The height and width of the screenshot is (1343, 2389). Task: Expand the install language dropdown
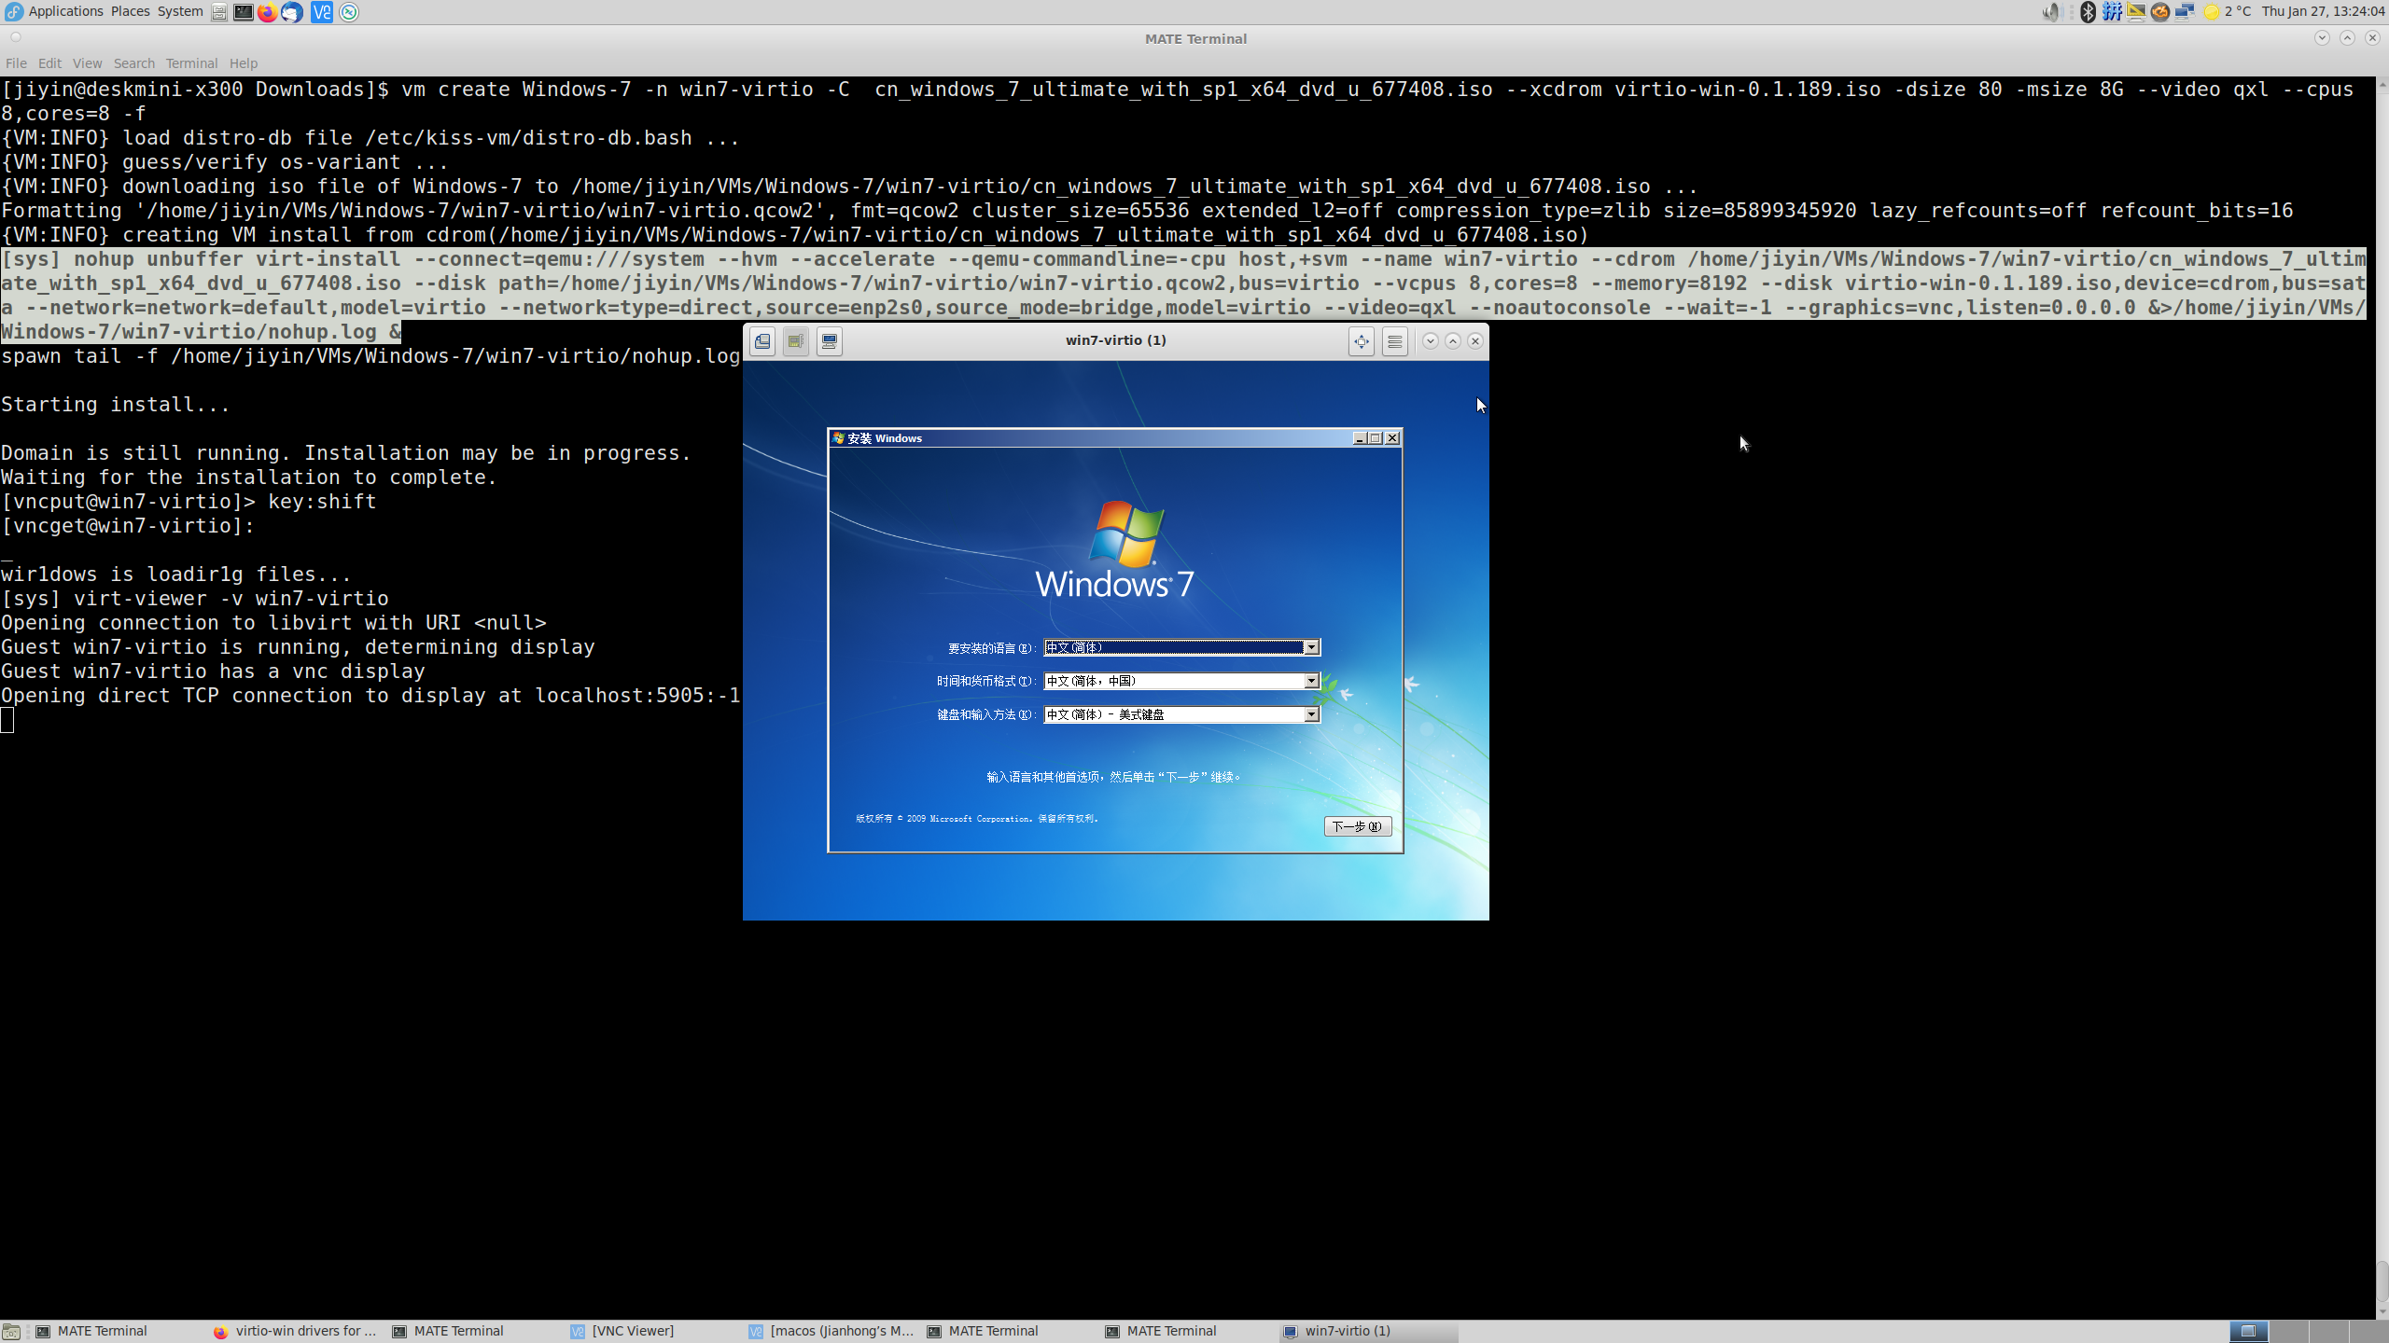(x=1311, y=647)
